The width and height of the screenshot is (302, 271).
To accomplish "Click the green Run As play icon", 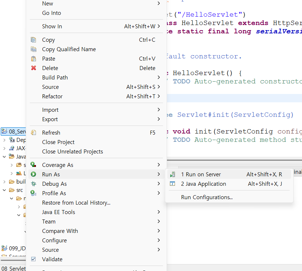I will (33, 174).
